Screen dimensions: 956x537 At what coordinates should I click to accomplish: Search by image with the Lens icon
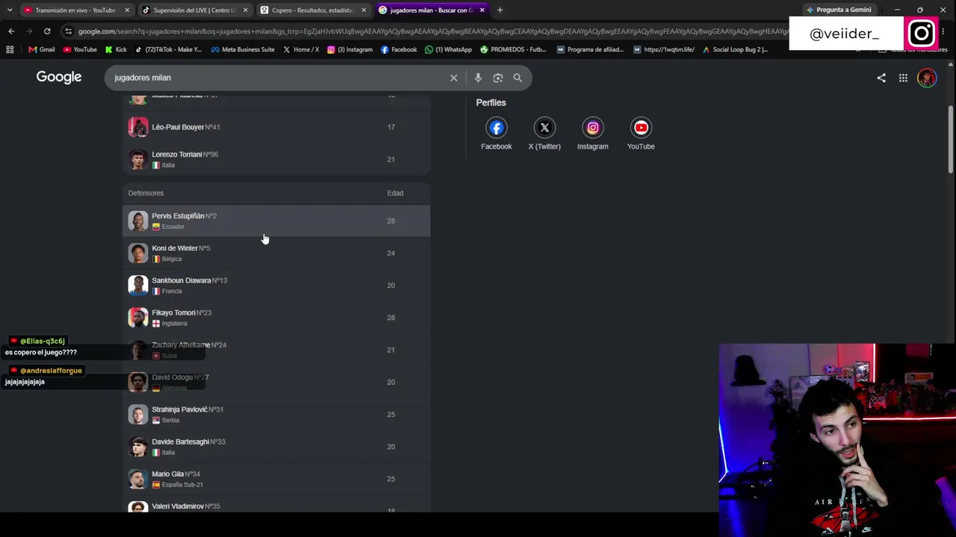pyautogui.click(x=498, y=78)
